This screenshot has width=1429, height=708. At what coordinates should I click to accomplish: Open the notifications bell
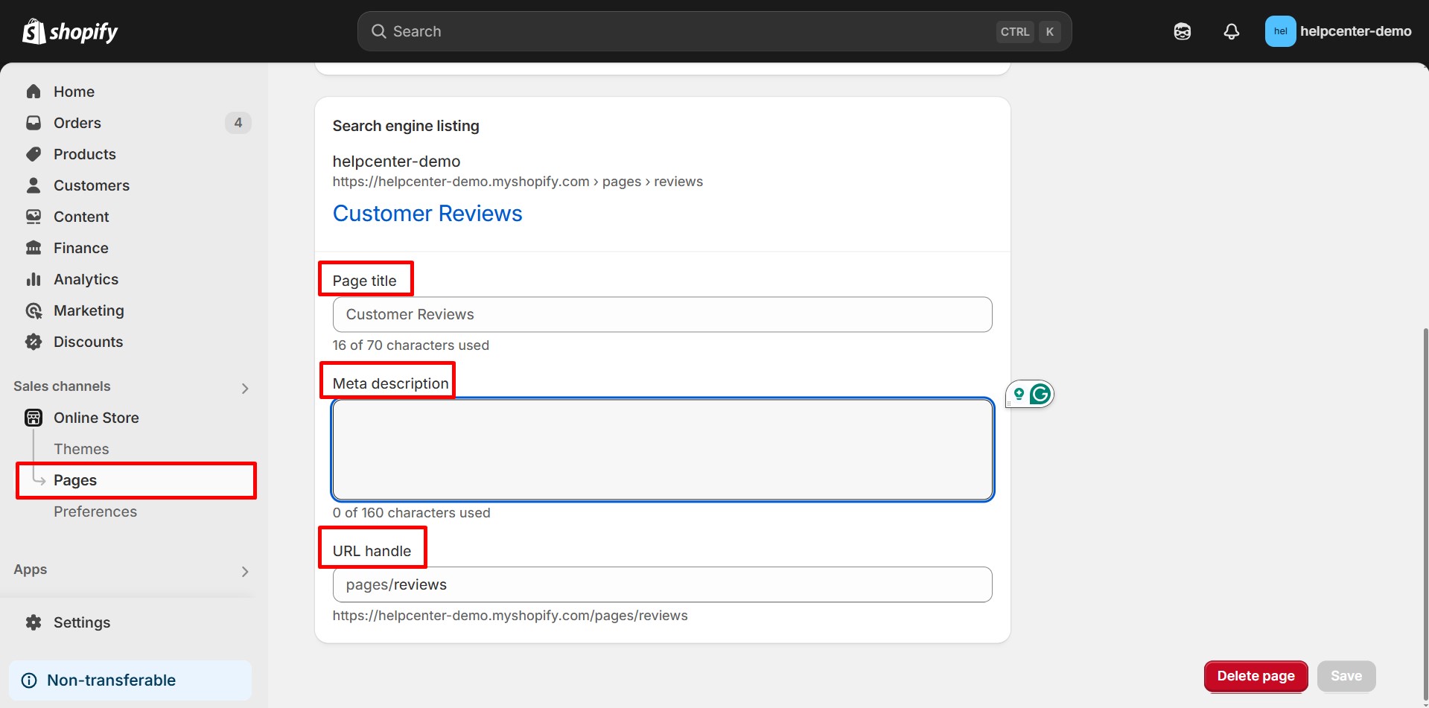pyautogui.click(x=1231, y=31)
